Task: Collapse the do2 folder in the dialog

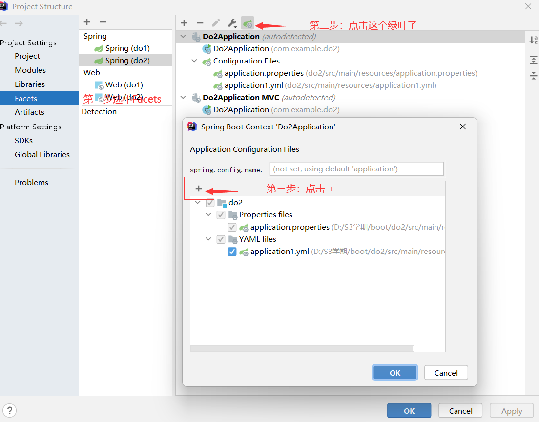Action: click(x=197, y=202)
